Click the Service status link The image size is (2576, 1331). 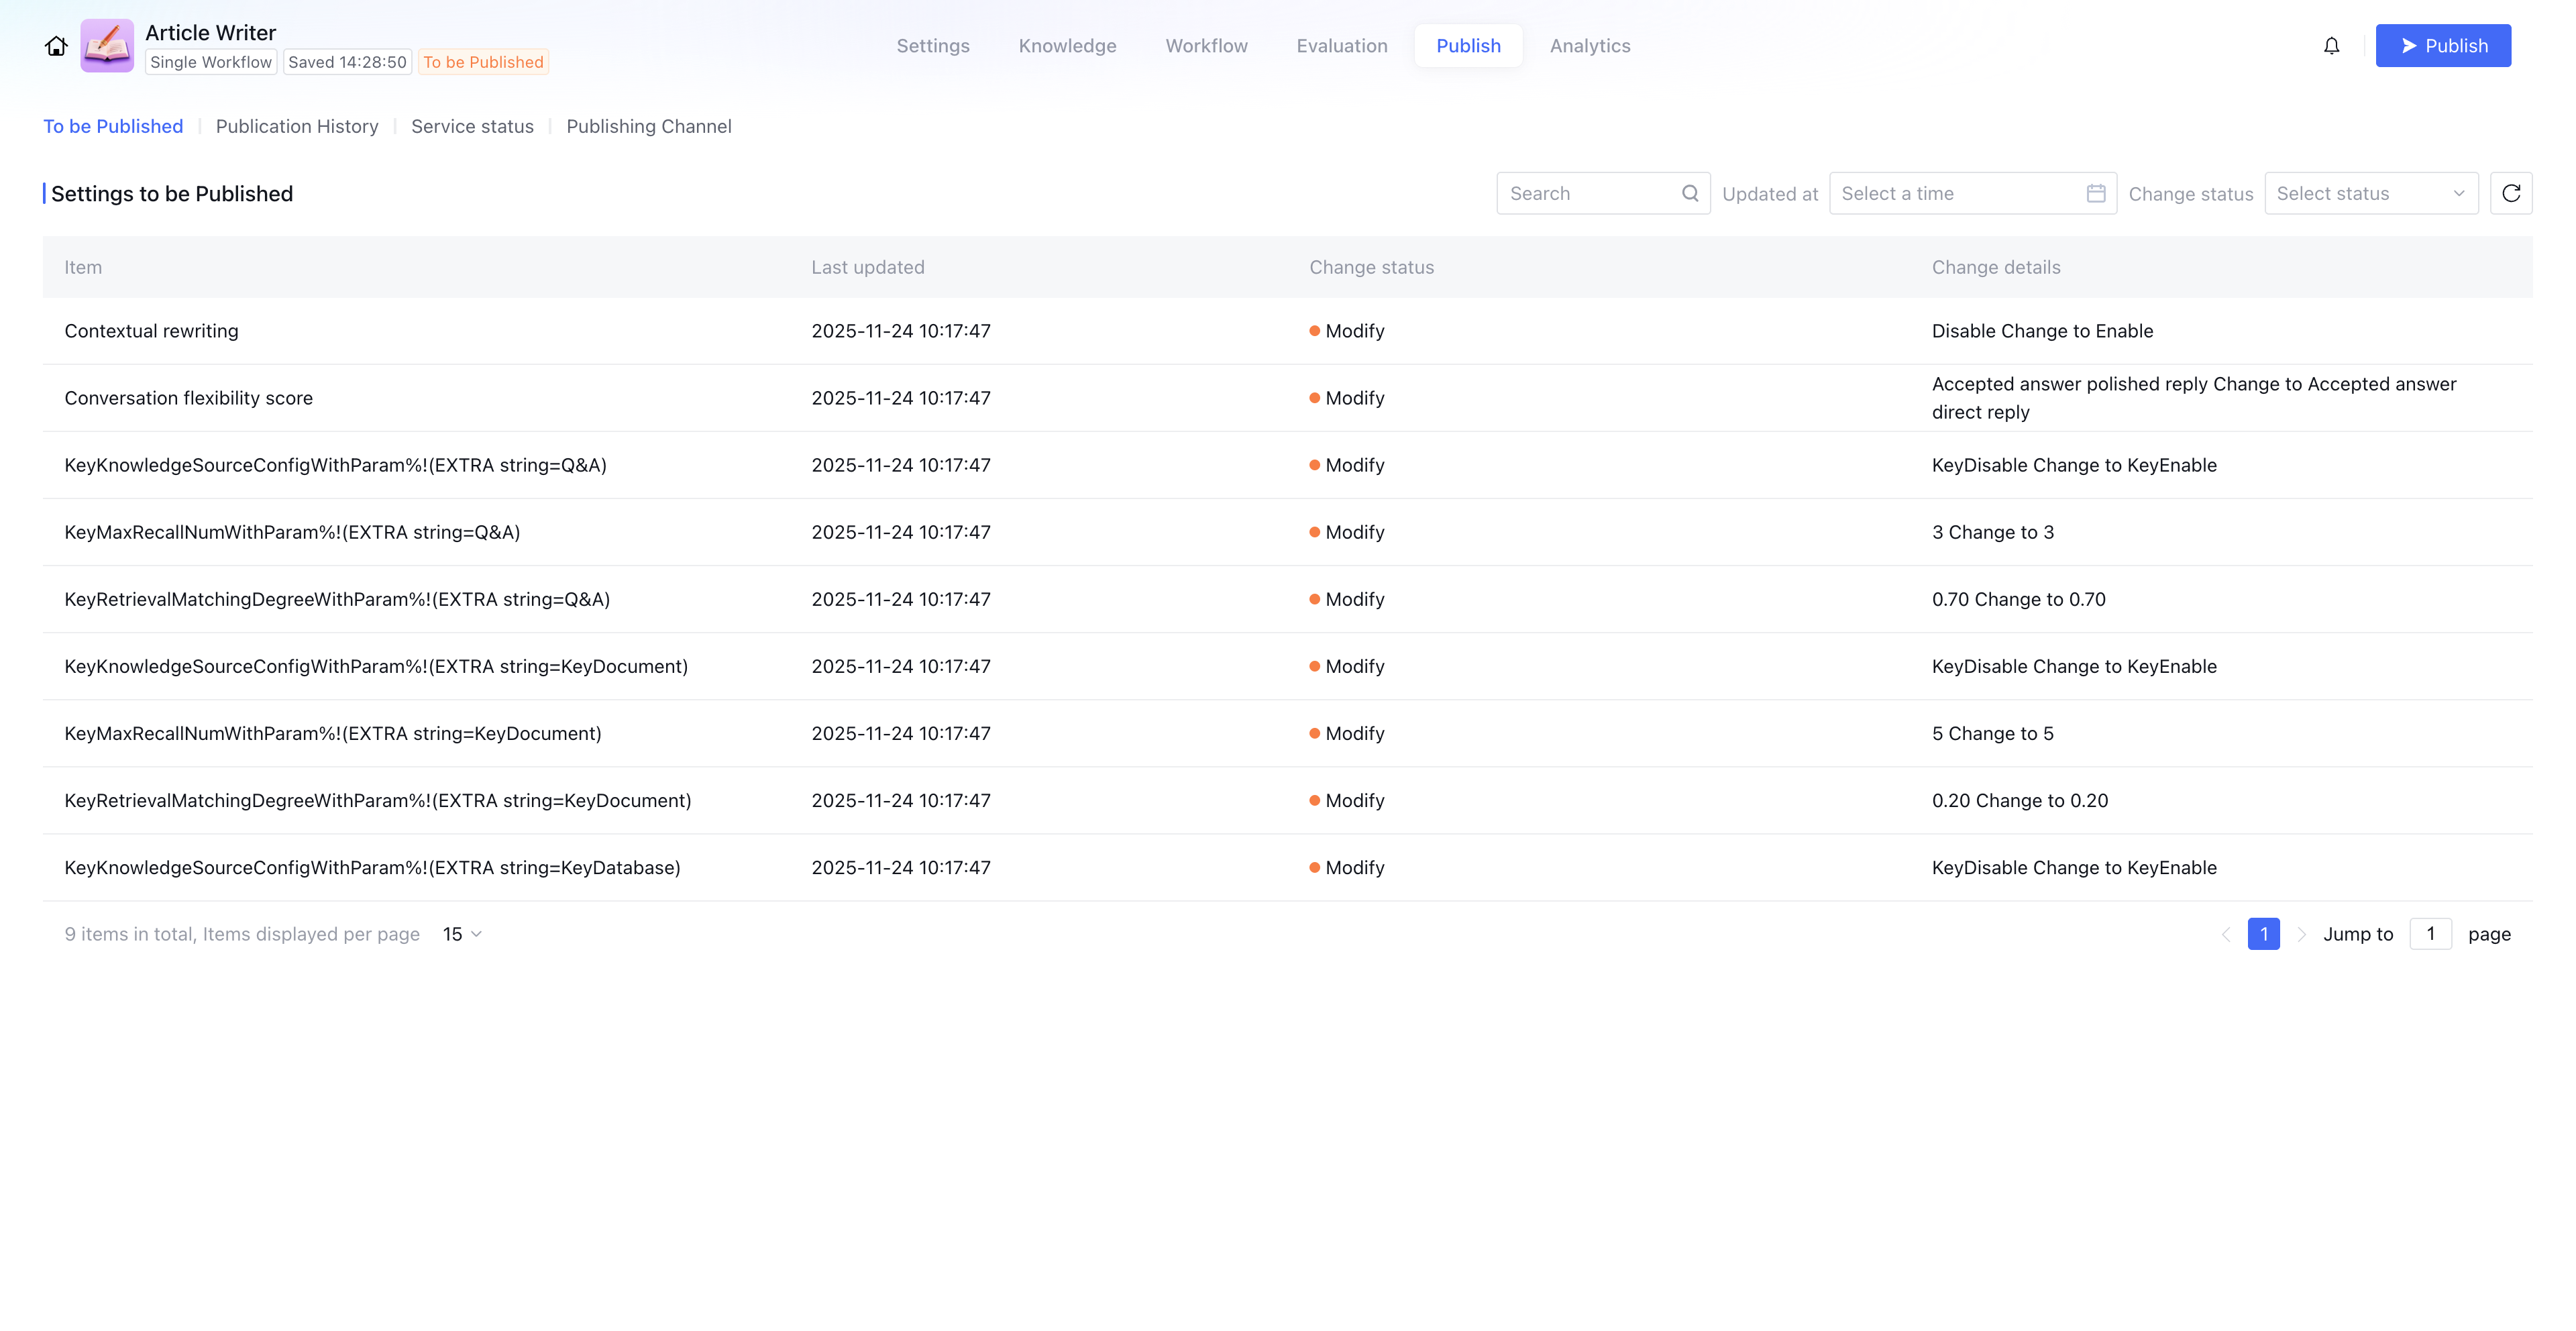coord(472,126)
